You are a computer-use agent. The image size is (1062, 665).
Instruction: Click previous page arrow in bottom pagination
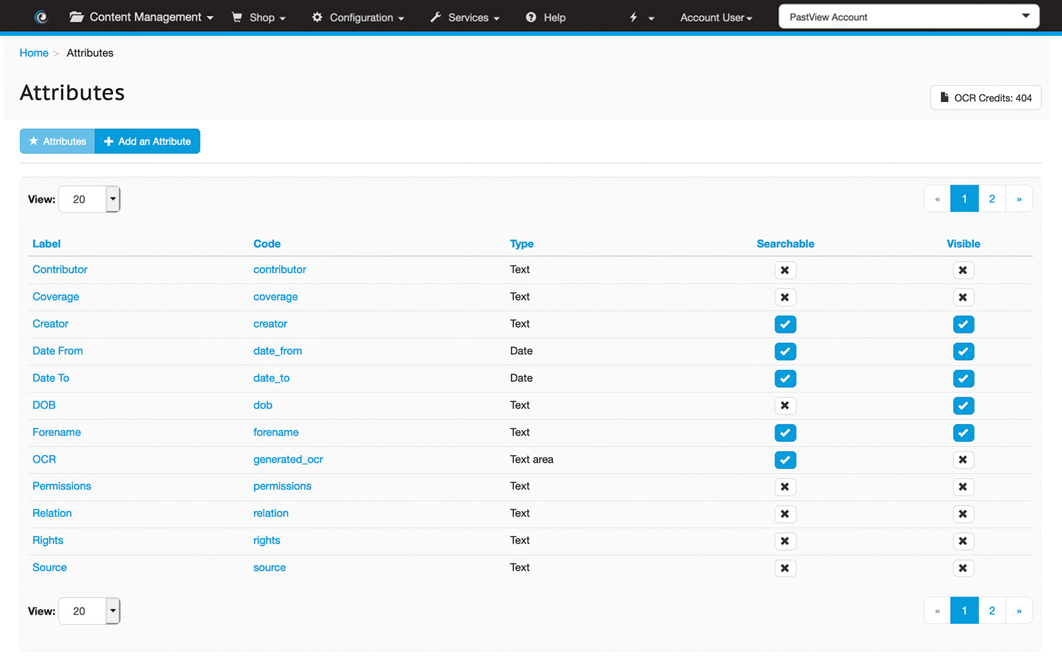(937, 611)
